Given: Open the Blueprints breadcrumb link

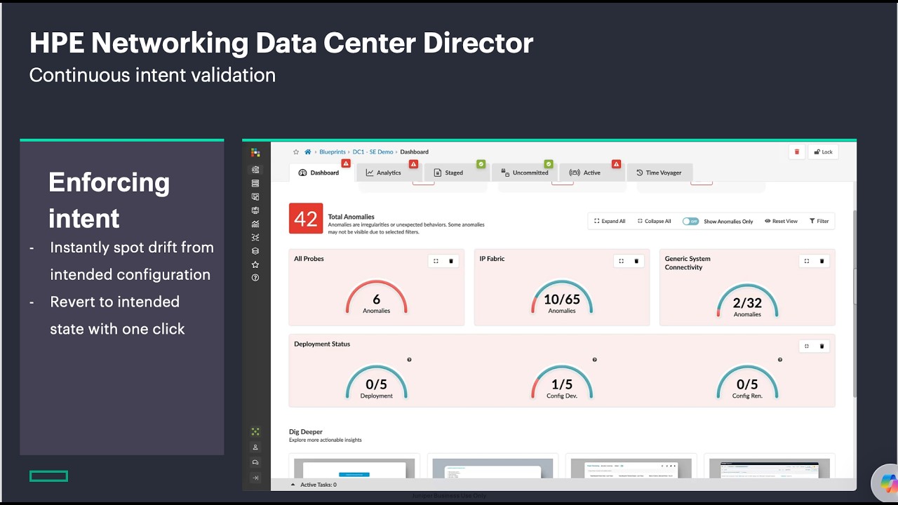Looking at the screenshot, I should pos(333,151).
